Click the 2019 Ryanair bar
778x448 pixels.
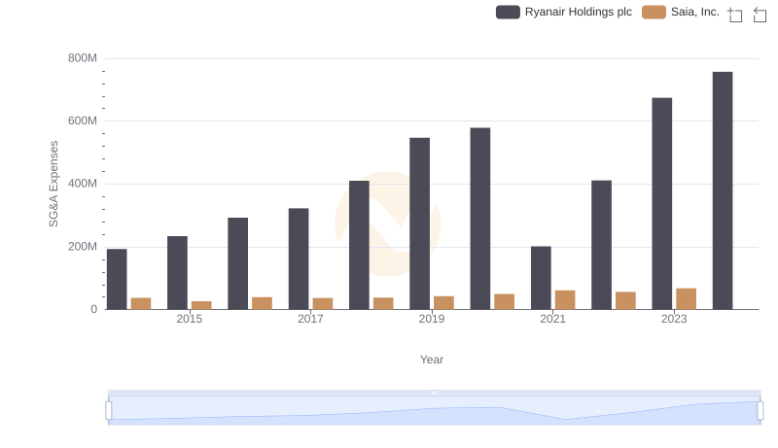(420, 224)
